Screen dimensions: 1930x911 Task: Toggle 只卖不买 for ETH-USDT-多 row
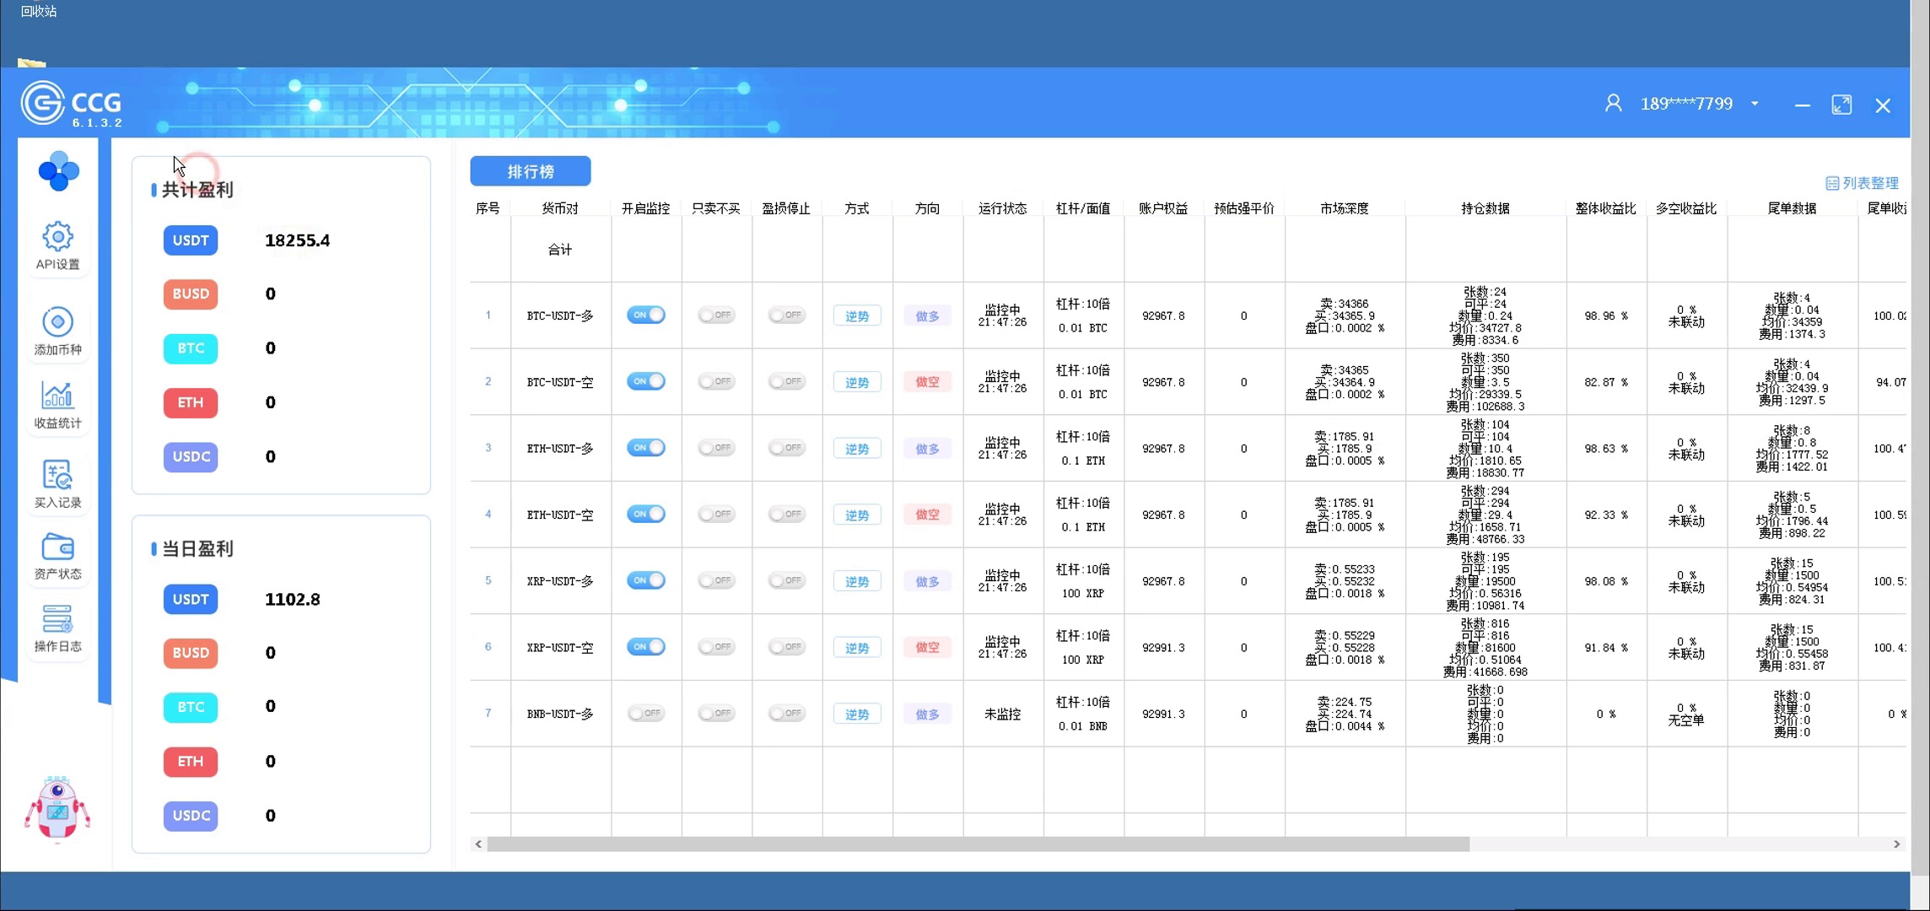[x=716, y=448]
